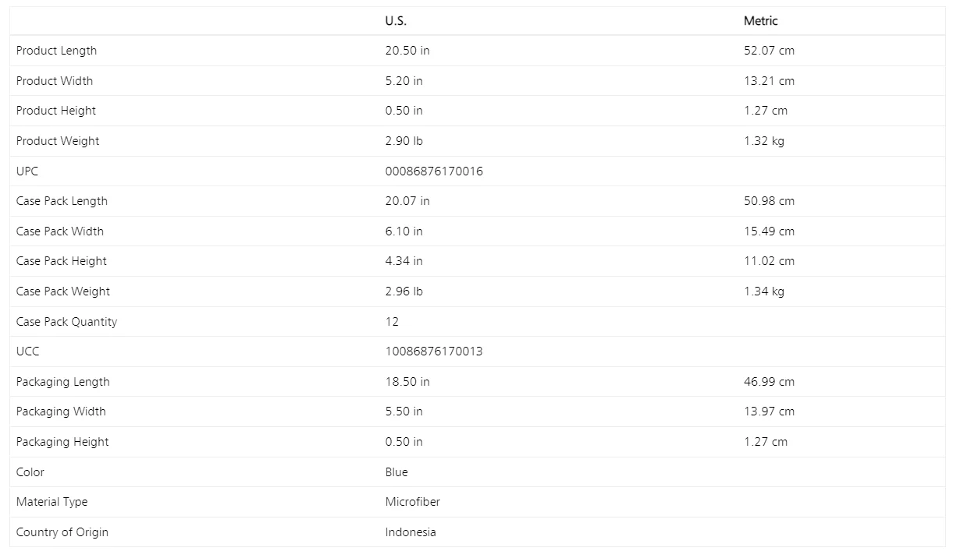The image size is (953, 551).
Task: Click the Metric column header
Action: coord(760,21)
